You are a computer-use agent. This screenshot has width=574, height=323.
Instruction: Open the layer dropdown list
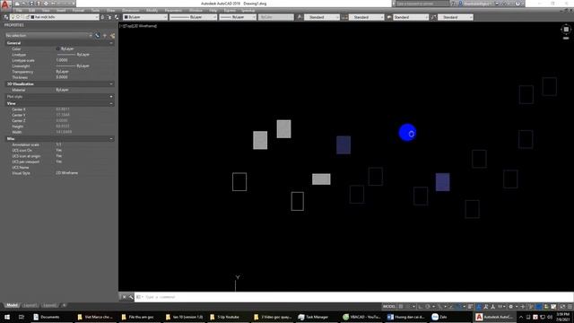coord(54,17)
